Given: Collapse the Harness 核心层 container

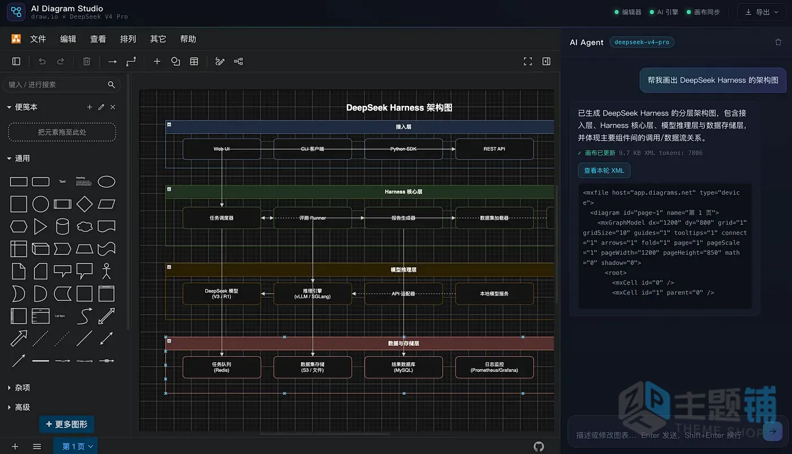Looking at the screenshot, I should 169,189.
